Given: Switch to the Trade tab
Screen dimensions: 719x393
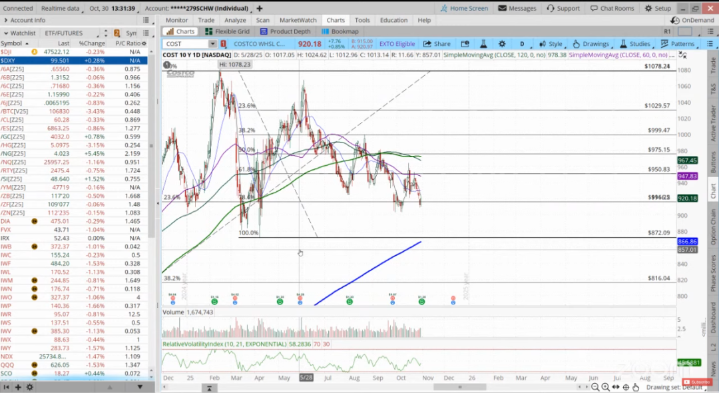Looking at the screenshot, I should coord(206,20).
